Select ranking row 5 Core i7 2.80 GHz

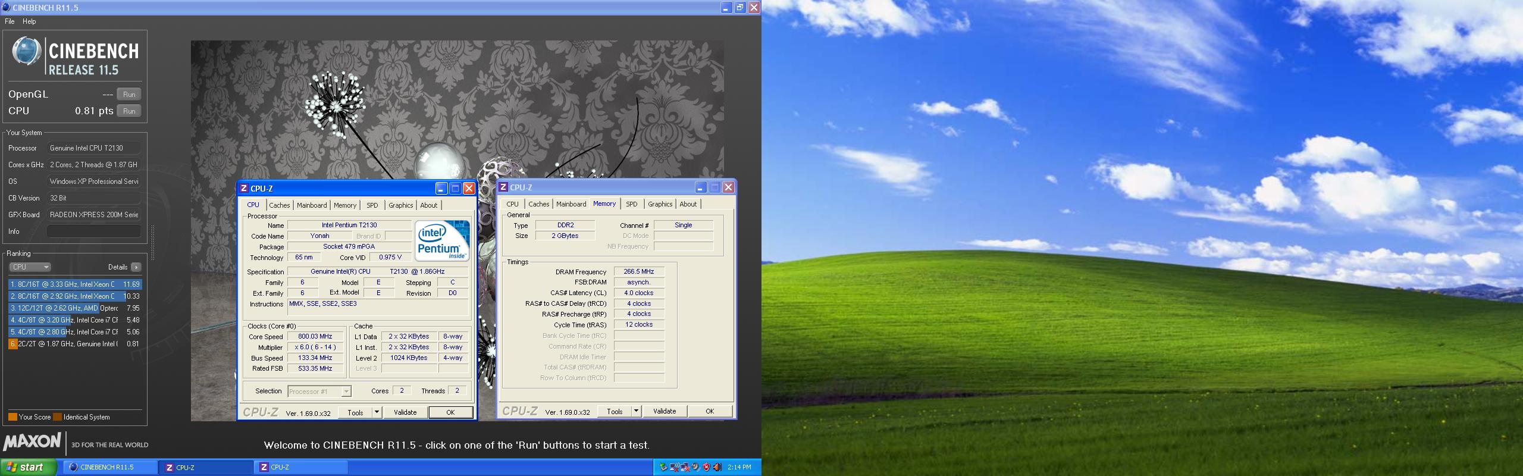point(75,332)
